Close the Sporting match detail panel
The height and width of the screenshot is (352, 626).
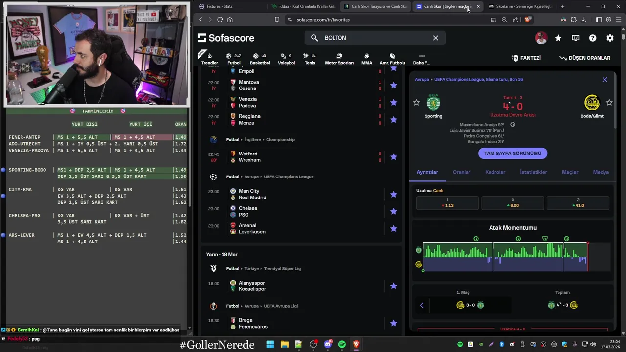pos(604,79)
